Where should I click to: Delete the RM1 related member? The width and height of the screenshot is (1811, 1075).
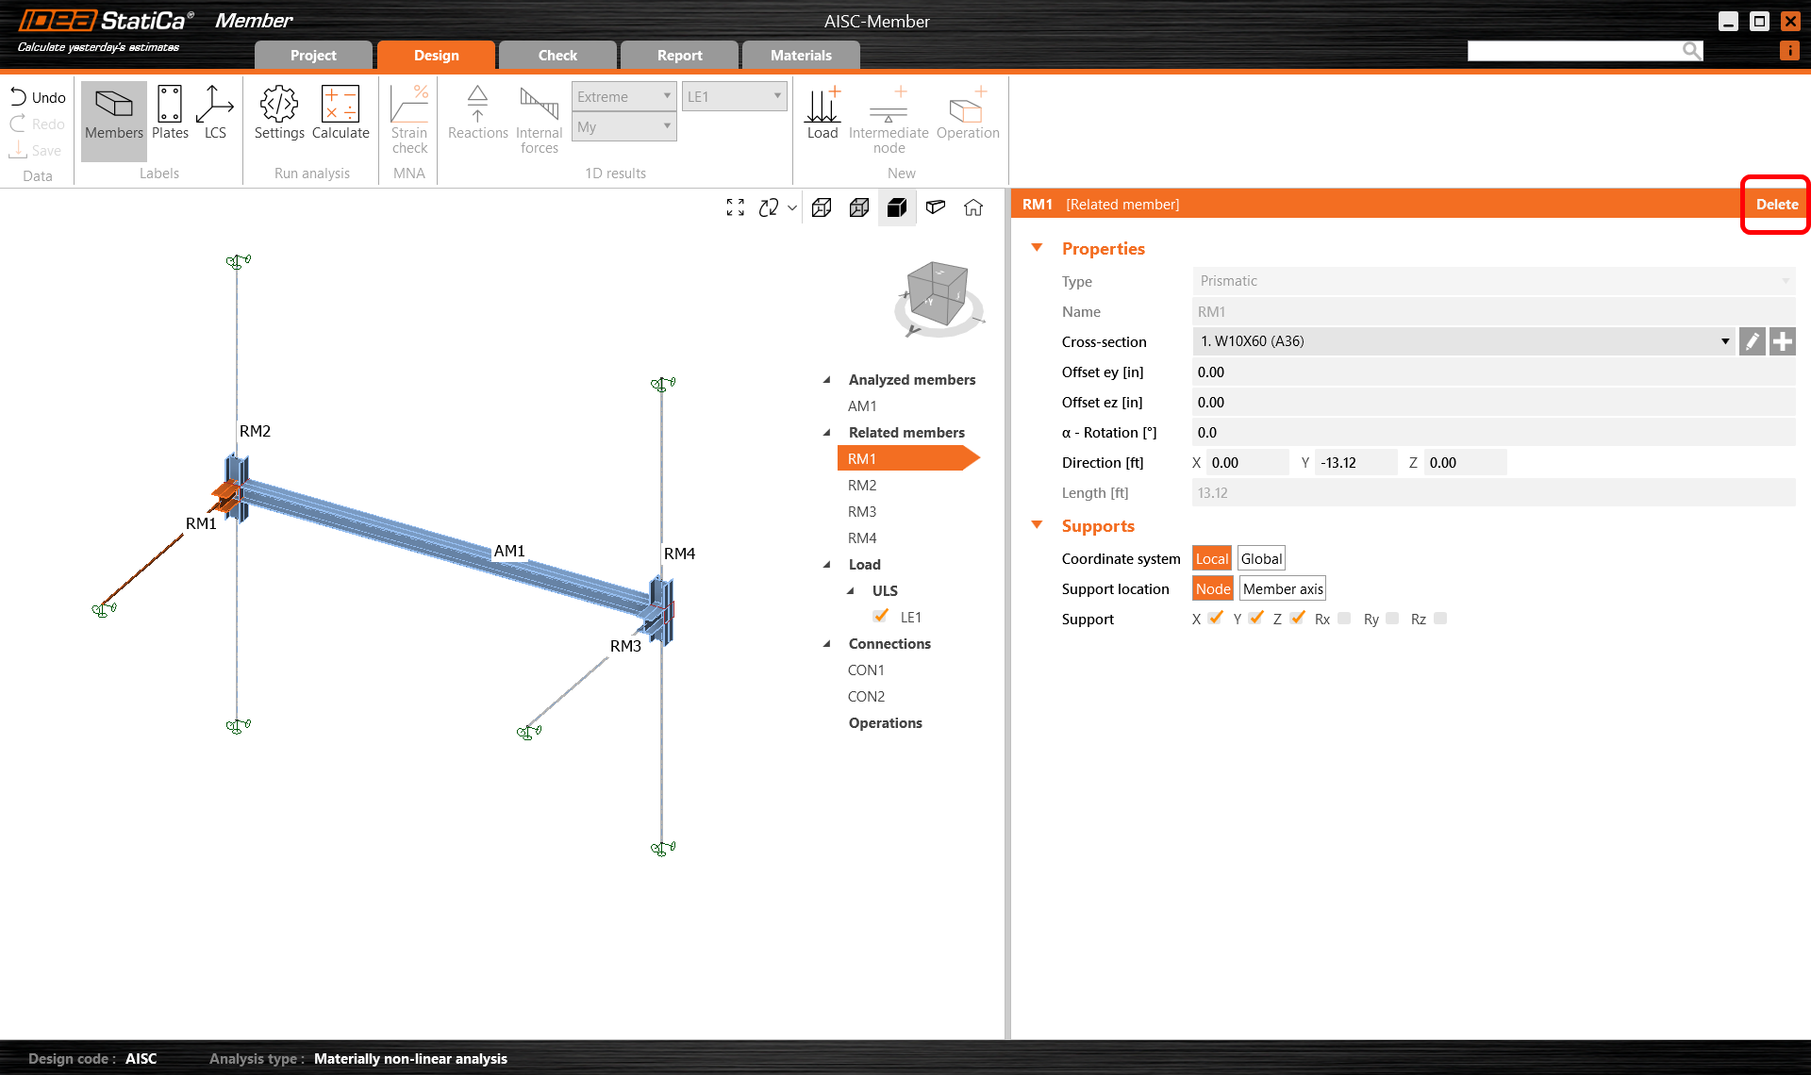click(1775, 204)
